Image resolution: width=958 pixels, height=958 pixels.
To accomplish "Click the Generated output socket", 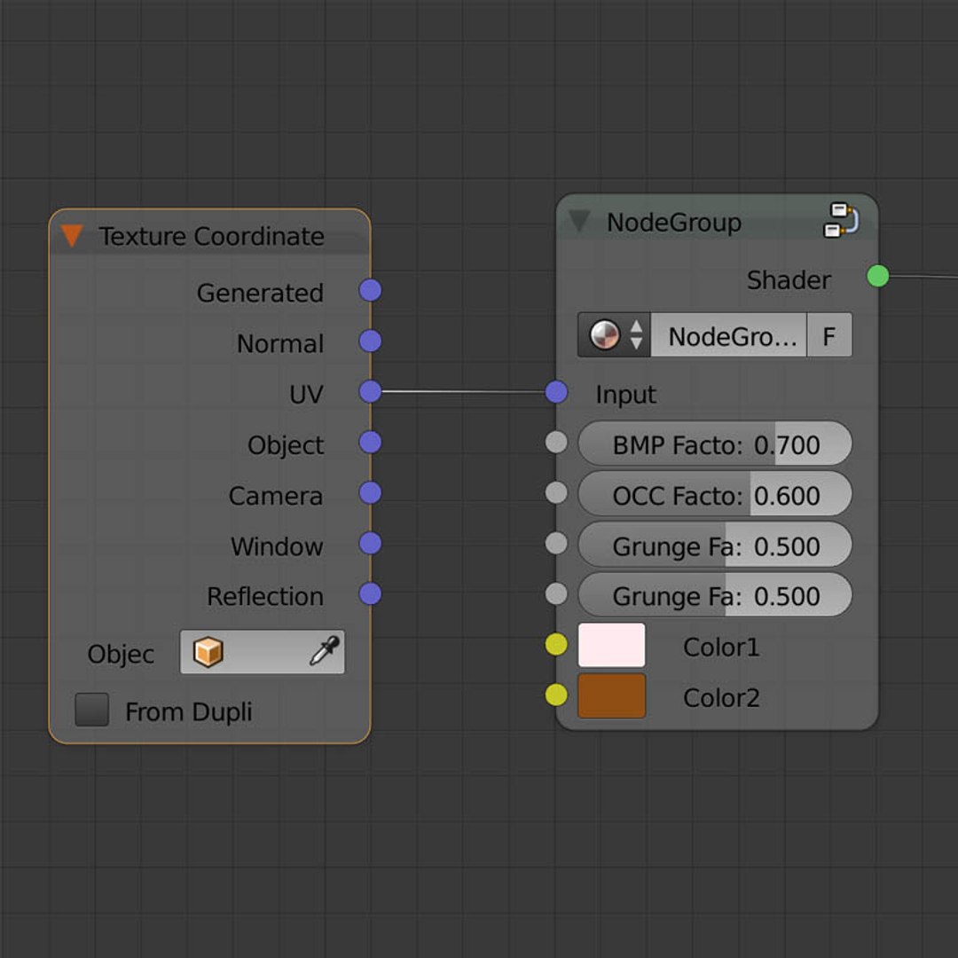I will (370, 290).
